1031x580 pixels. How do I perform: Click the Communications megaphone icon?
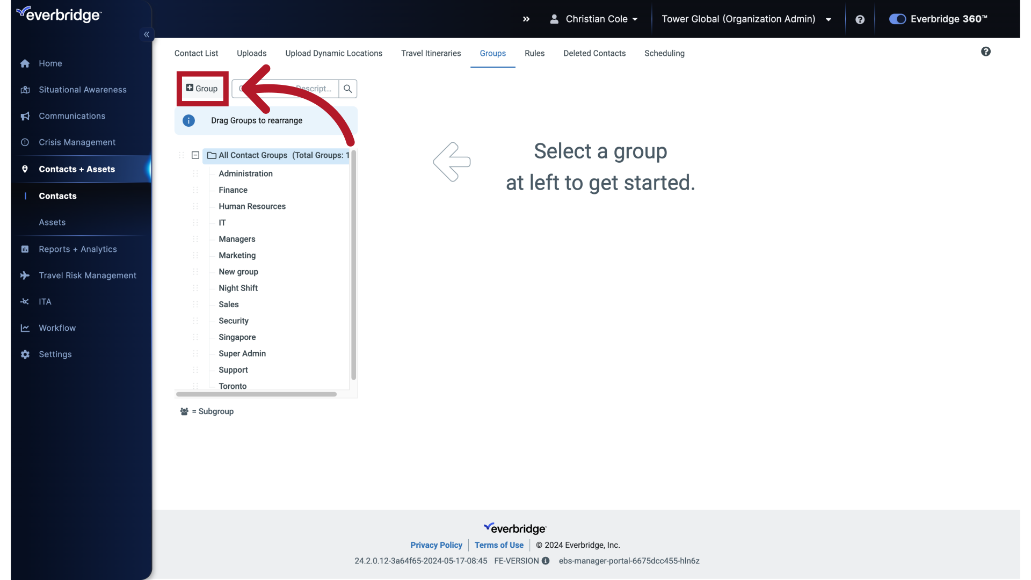tap(25, 116)
